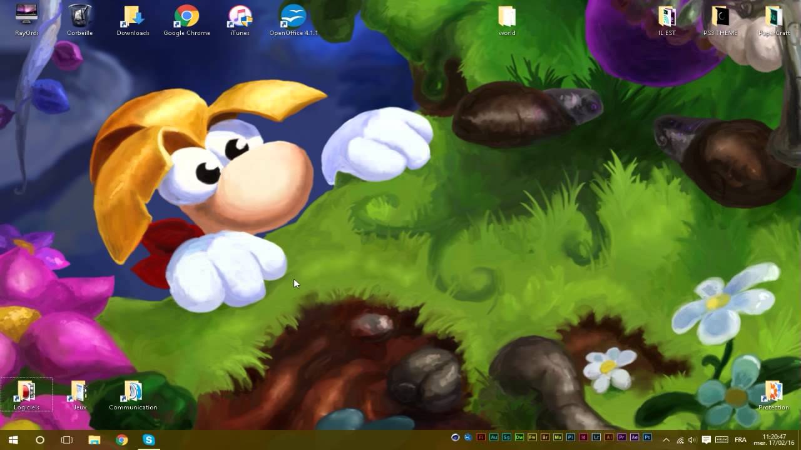Launch Chrome from the taskbar
The height and width of the screenshot is (450, 801).
pyautogui.click(x=121, y=440)
